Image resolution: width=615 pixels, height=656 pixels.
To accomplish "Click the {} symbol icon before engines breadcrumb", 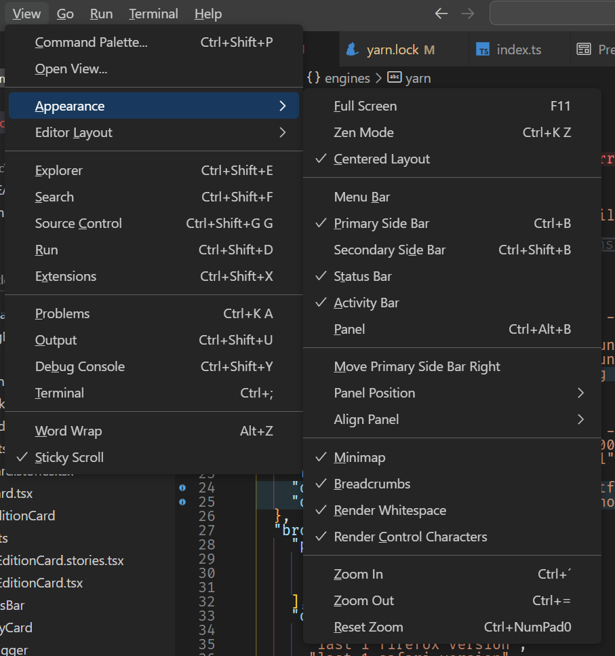I will click(x=313, y=78).
